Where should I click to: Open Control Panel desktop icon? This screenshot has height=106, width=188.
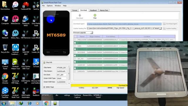pos(5,64)
